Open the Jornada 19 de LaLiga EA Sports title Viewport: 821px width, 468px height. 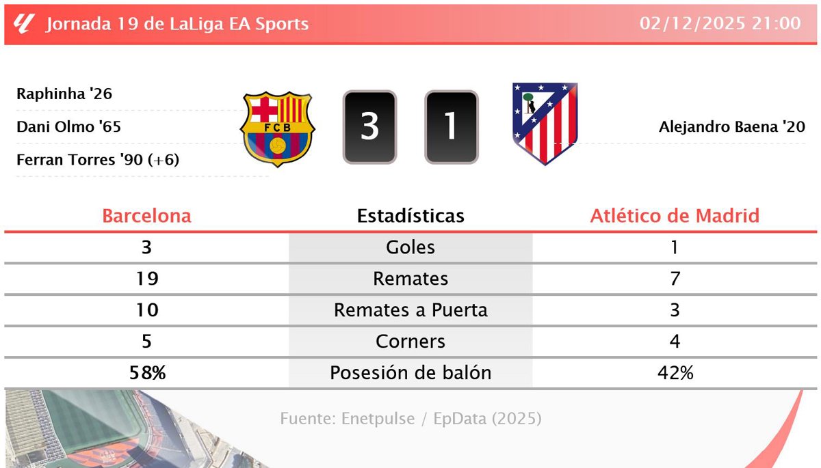[x=177, y=24]
